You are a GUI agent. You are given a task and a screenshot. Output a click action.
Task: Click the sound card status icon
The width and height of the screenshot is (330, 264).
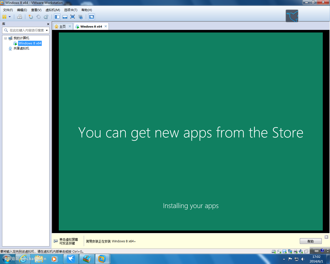pos(301,251)
